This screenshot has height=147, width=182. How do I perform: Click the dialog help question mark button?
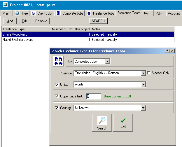pos(167,51)
